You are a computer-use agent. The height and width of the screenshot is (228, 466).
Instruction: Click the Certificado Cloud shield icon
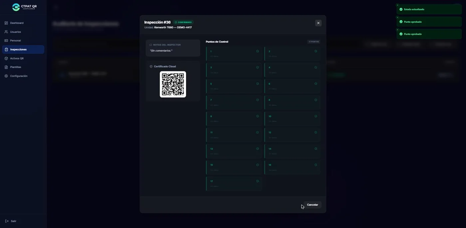(x=151, y=67)
